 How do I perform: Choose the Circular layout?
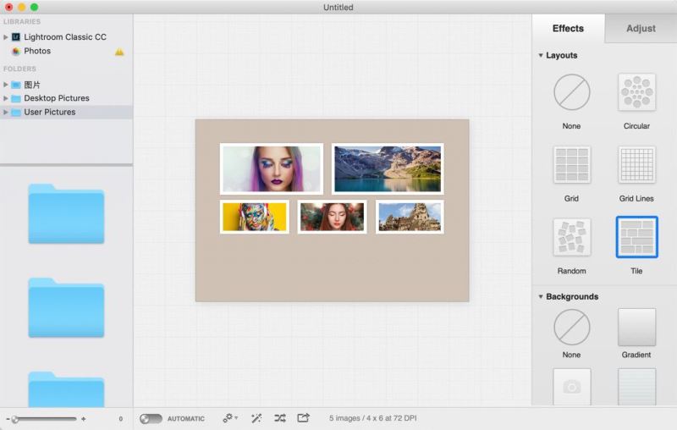click(636, 92)
